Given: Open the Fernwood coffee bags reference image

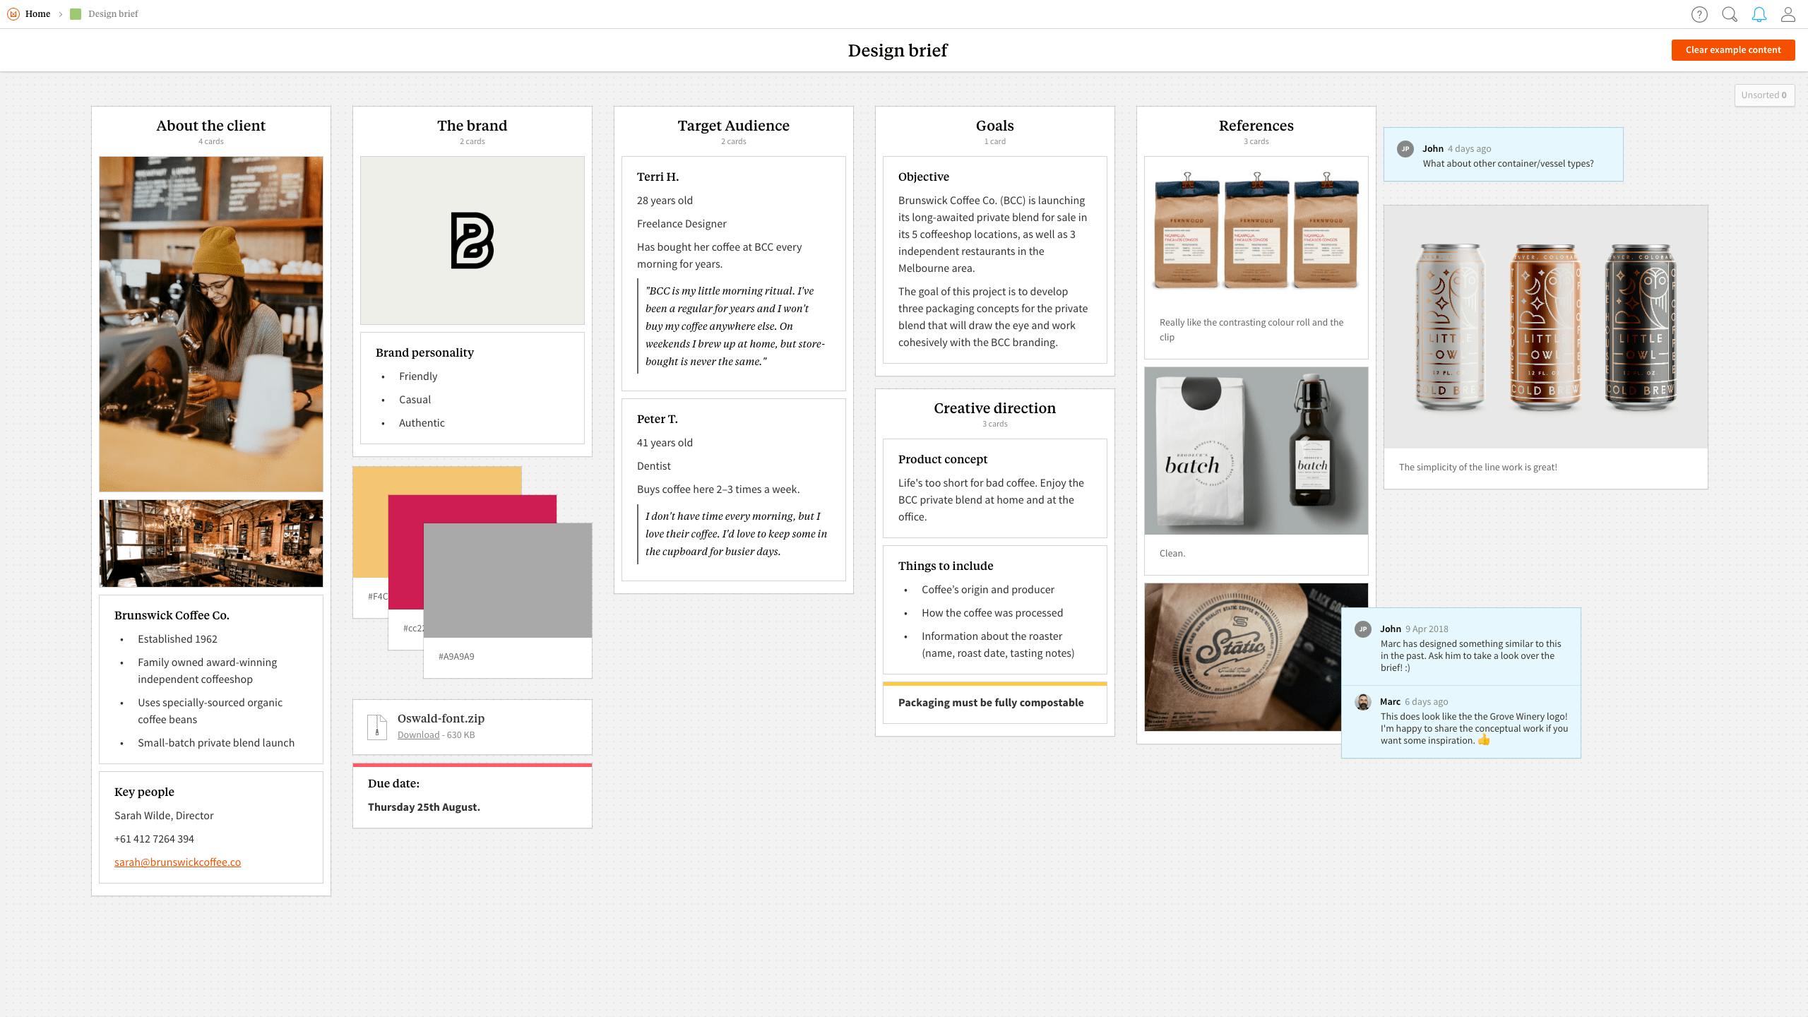Looking at the screenshot, I should [1256, 232].
